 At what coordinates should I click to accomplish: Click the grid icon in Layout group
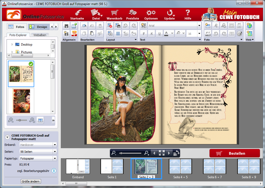118,33
